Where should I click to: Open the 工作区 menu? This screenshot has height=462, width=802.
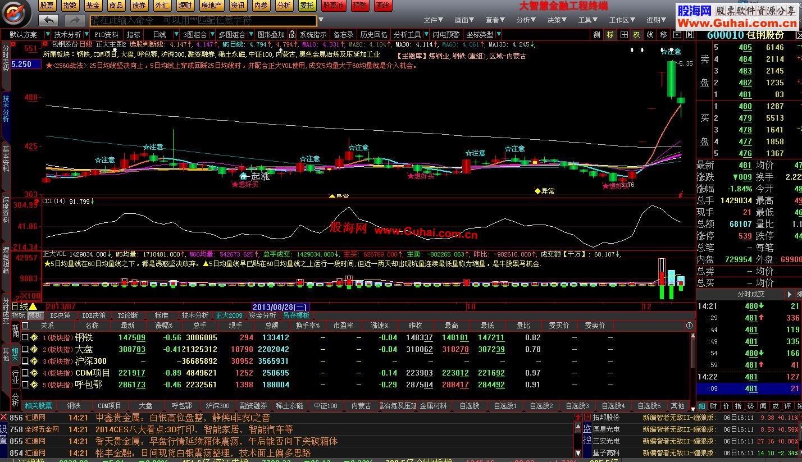coord(622,20)
